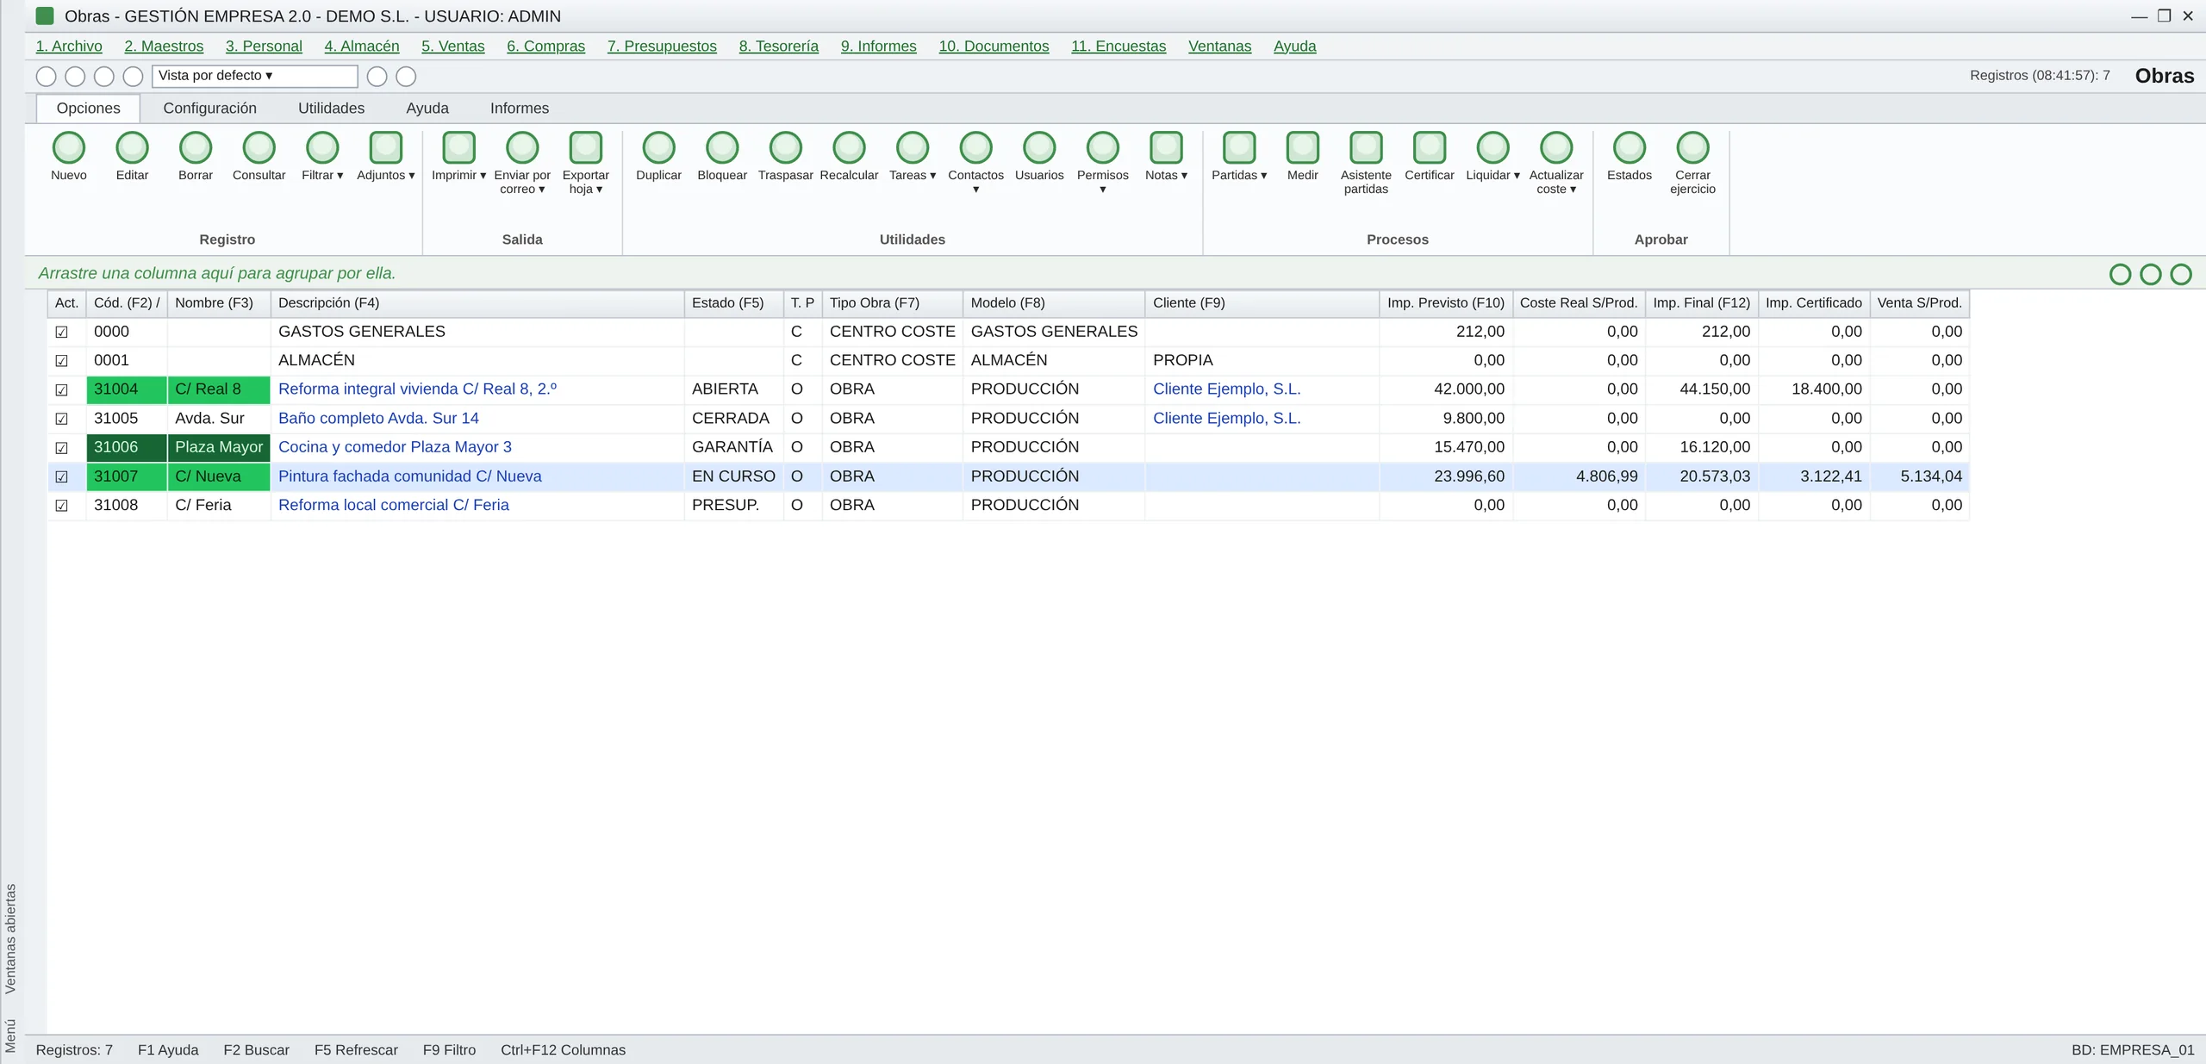Open the 8. Tesorería menu
2206x1064 pixels.
tap(778, 47)
